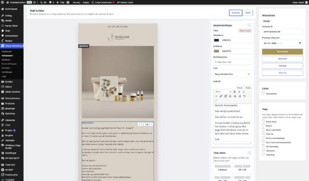Tick the Kun med sommerprodukter checkbox
This screenshot has height=181, width=309.
[x=263, y=142]
